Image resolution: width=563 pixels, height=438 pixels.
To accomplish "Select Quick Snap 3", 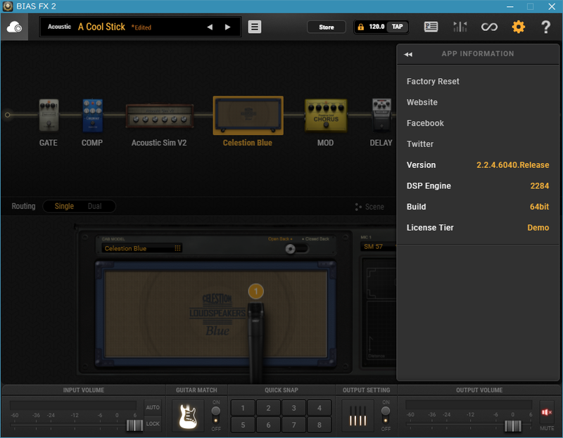I will click(x=293, y=408).
